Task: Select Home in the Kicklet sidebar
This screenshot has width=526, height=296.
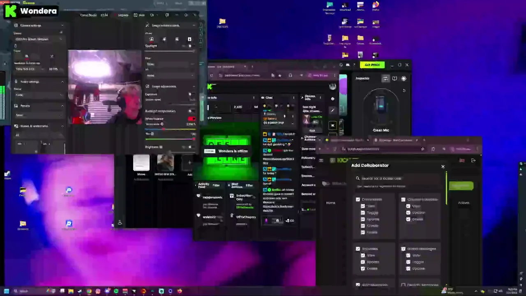Action: [330, 203]
